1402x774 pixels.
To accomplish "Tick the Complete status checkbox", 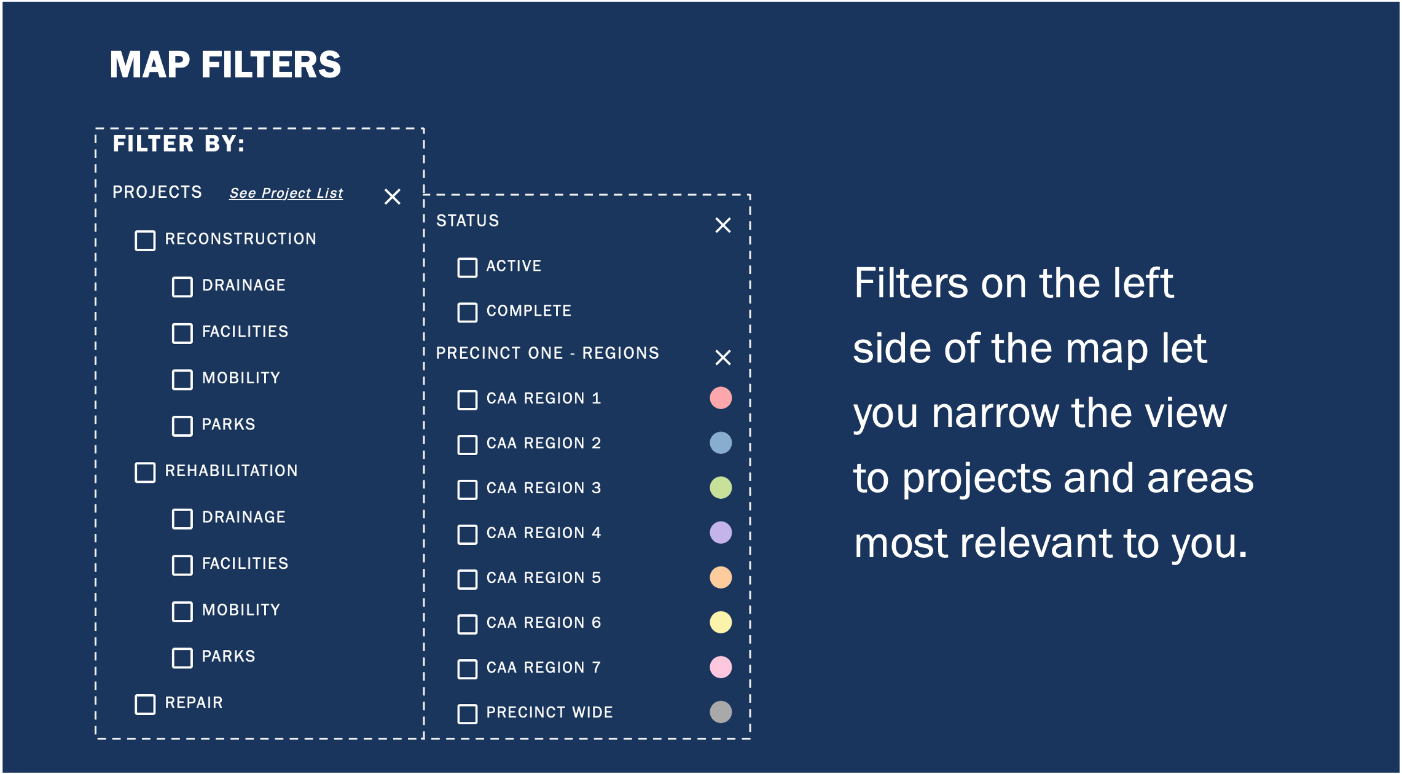I will tap(467, 312).
